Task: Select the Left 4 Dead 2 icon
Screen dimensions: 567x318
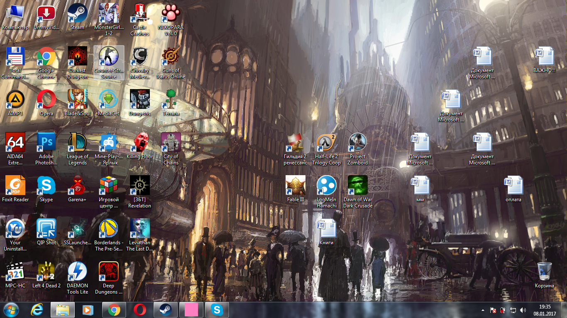Action: coord(46,276)
